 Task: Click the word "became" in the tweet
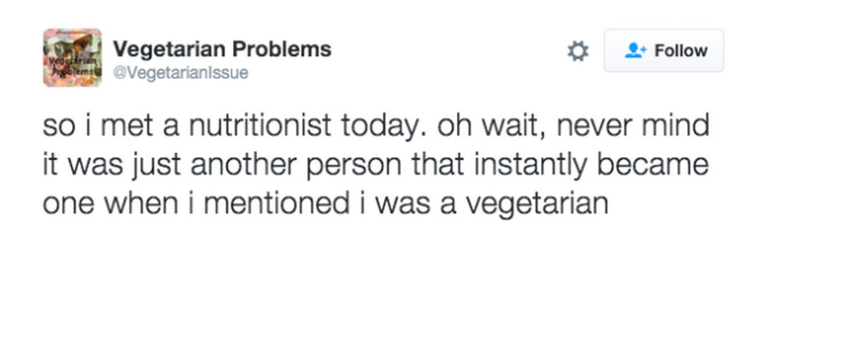click(x=652, y=164)
